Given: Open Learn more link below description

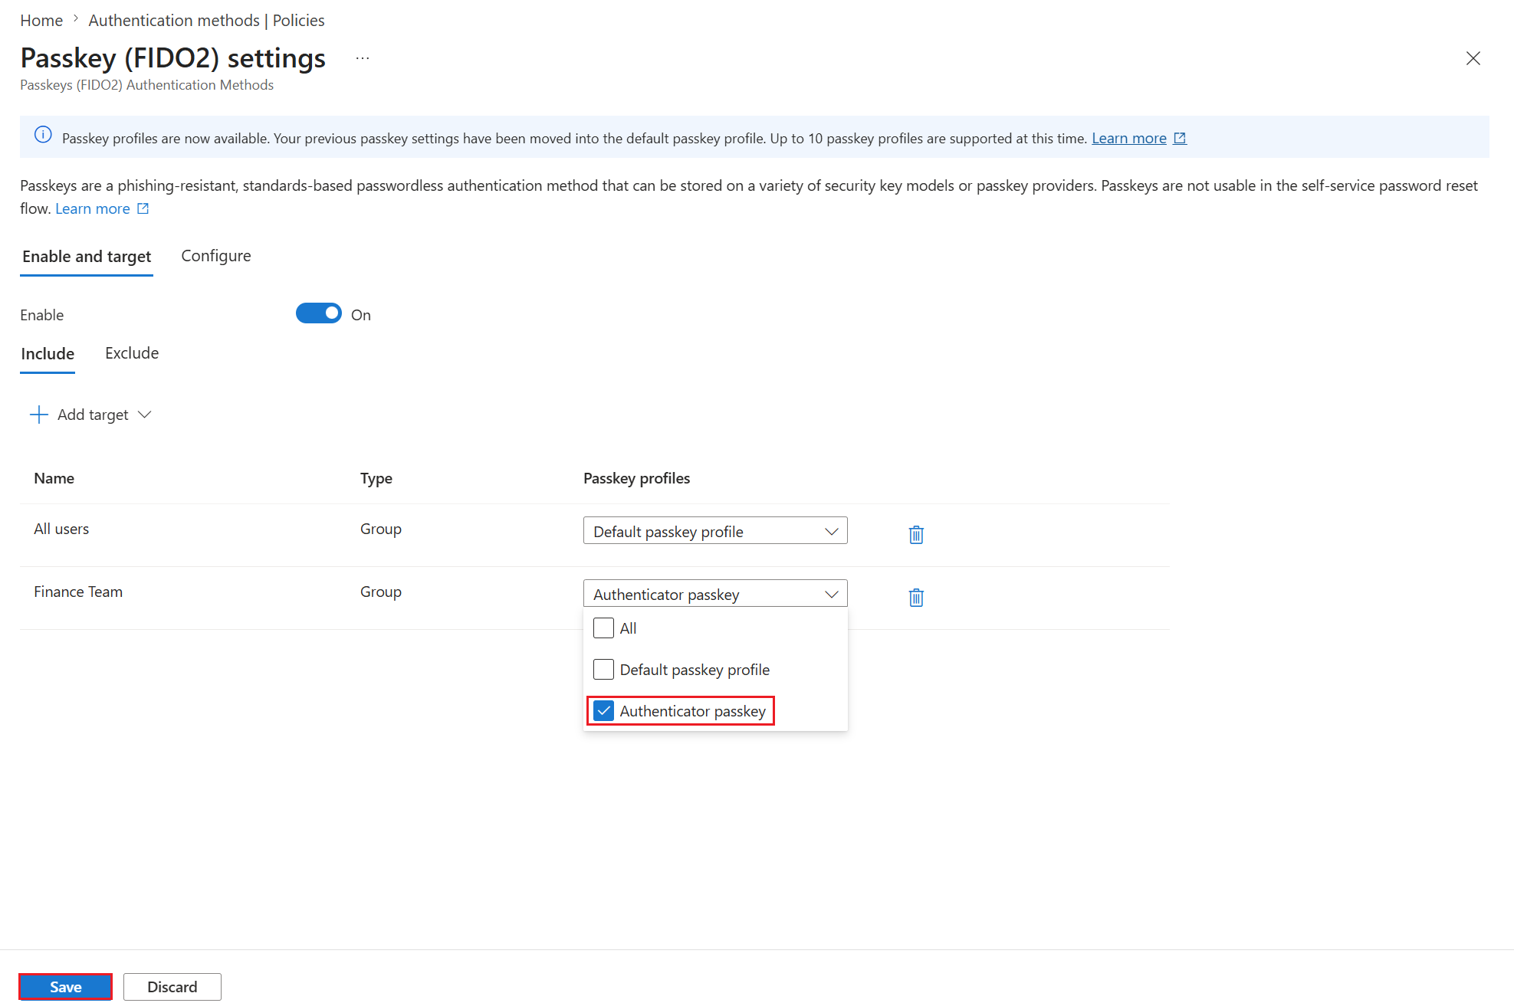Looking at the screenshot, I should tap(93, 208).
